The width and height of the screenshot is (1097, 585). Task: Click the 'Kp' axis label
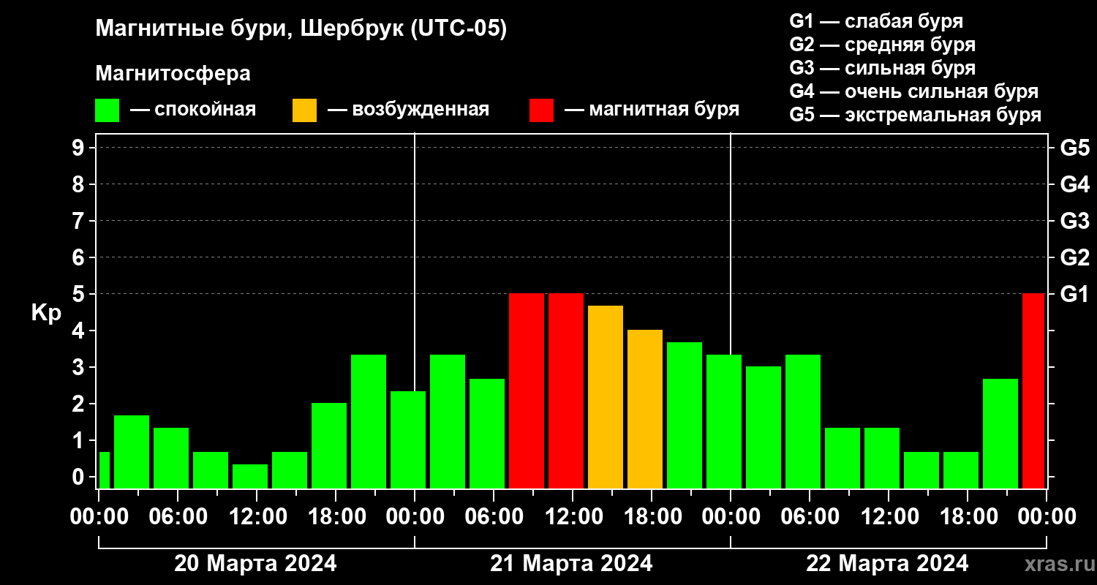(46, 313)
